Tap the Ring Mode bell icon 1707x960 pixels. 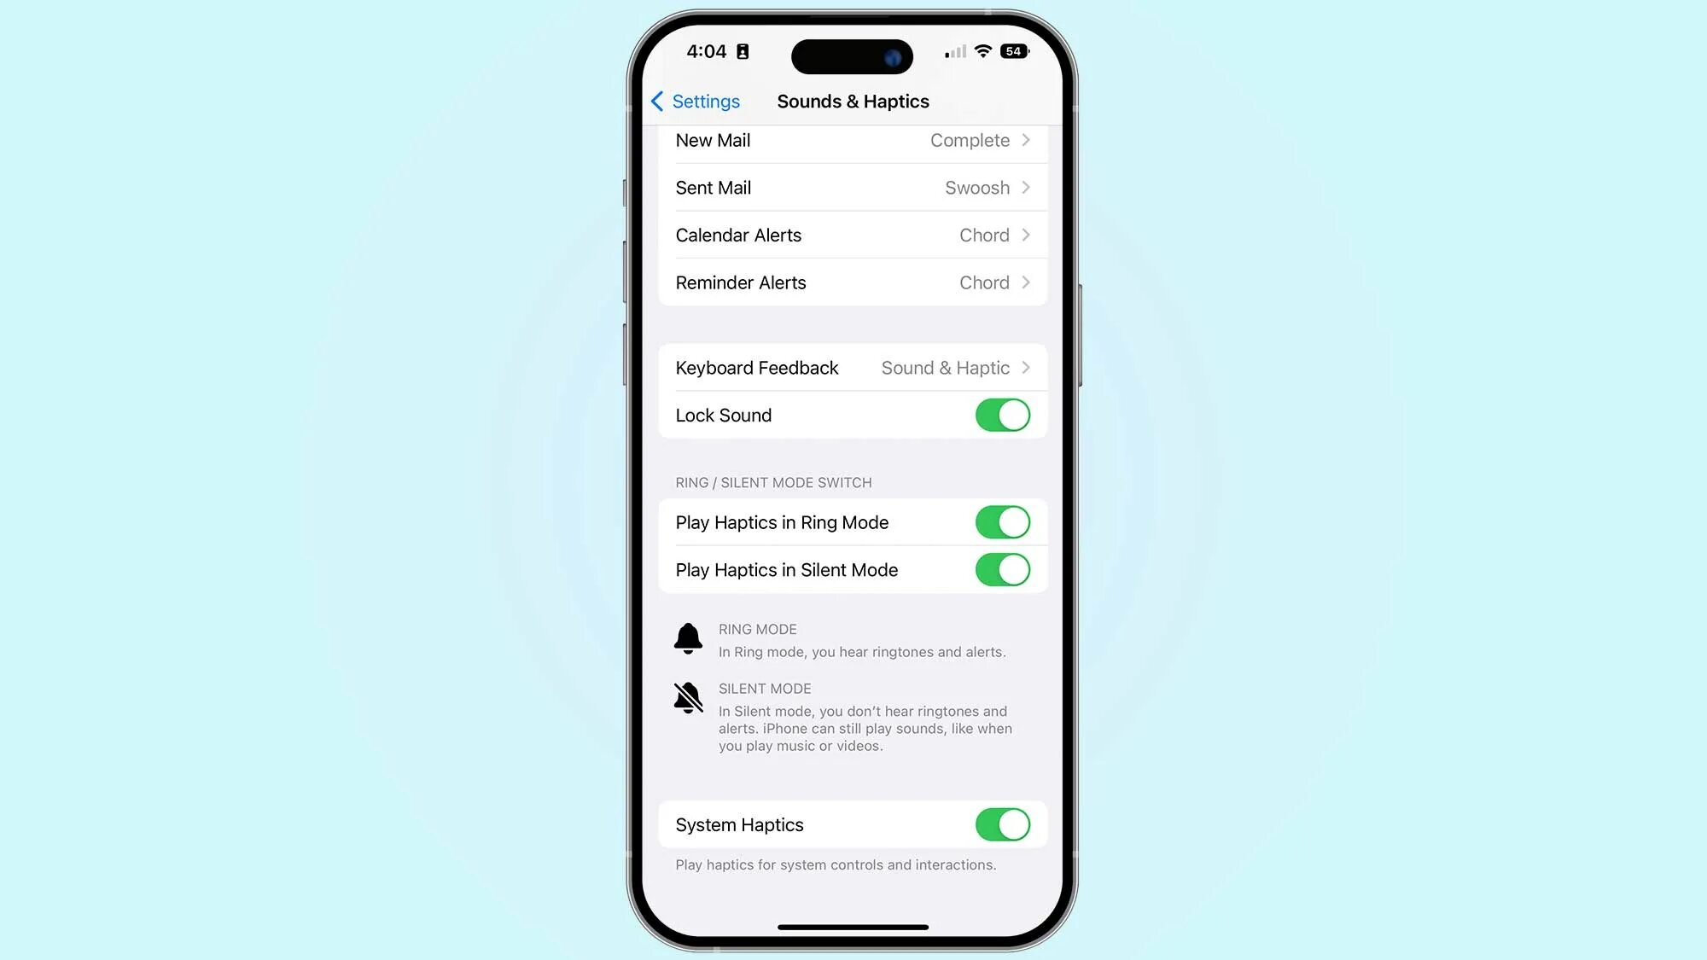coord(688,639)
